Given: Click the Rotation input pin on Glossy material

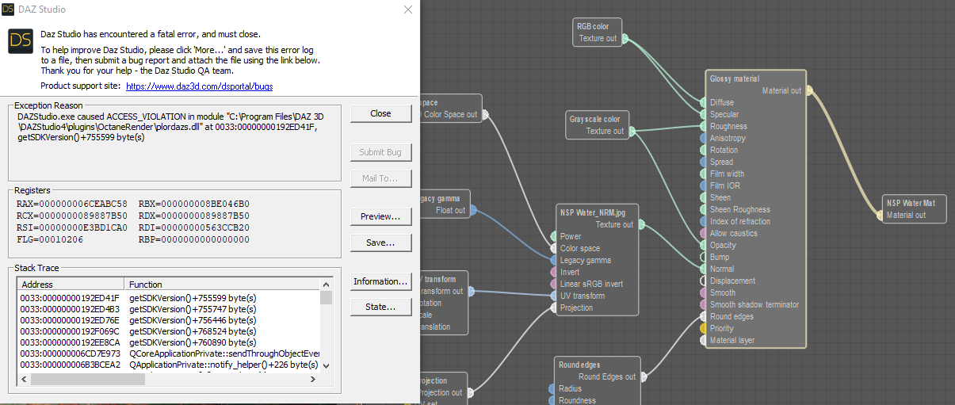Looking at the screenshot, I should point(703,150).
